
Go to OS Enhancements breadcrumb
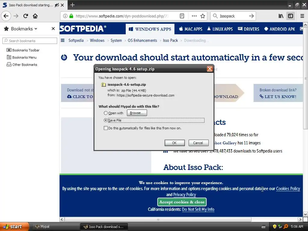click(x=142, y=41)
